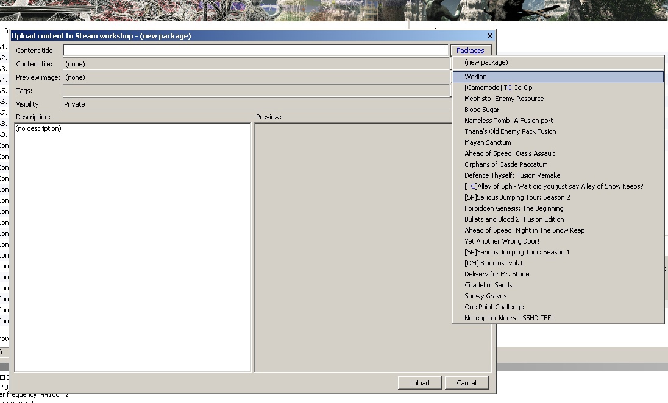The width and height of the screenshot is (668, 403).
Task: Select No leap for kleers! [SSHD TFE]
Action: tap(558, 318)
